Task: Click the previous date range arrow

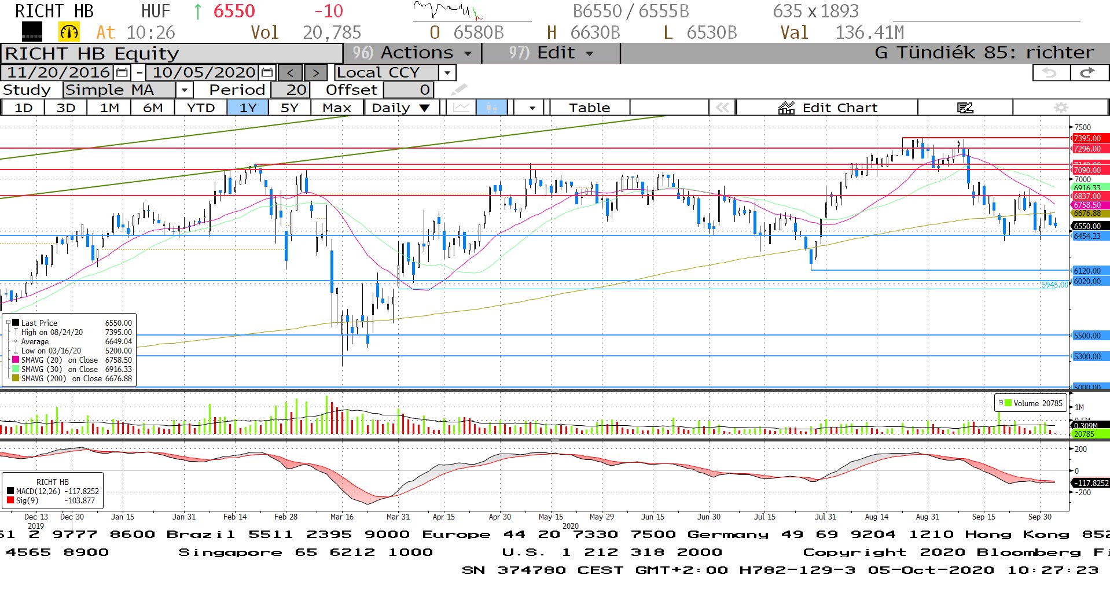Action: point(291,73)
